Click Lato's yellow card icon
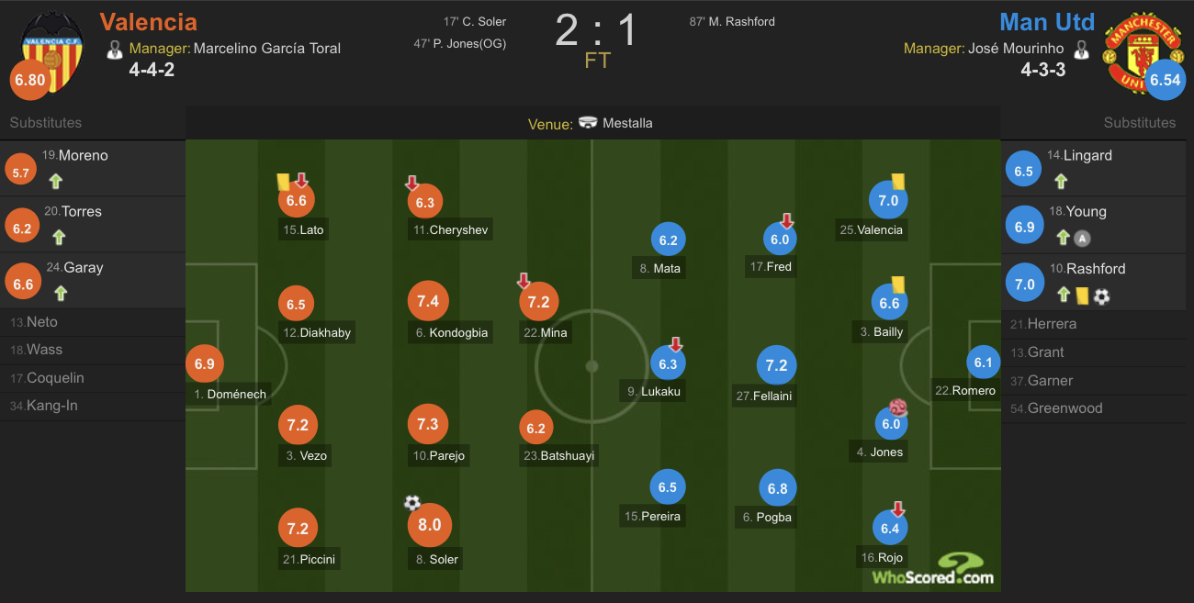Screen dimensions: 1194x603 pos(284,183)
